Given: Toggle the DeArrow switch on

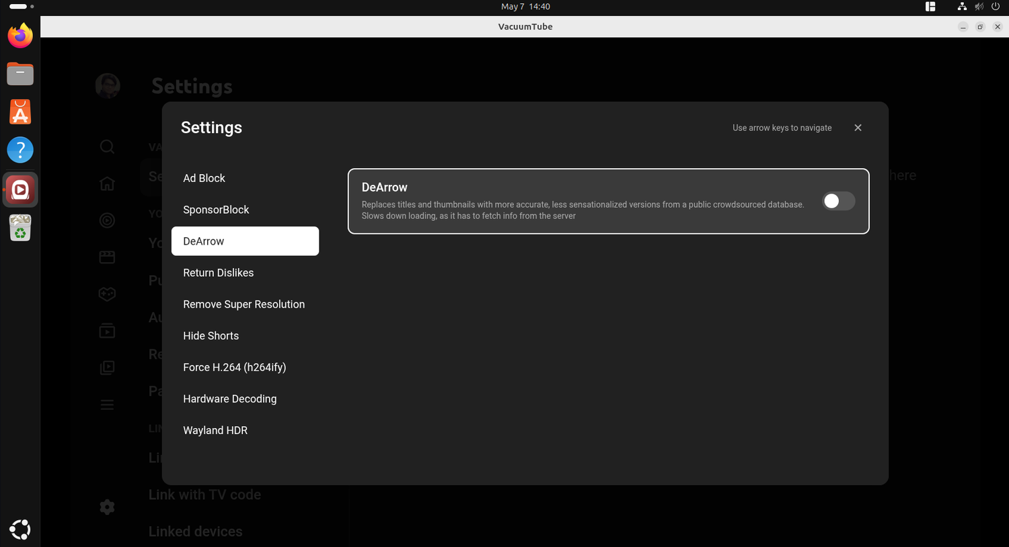Looking at the screenshot, I should [838, 201].
